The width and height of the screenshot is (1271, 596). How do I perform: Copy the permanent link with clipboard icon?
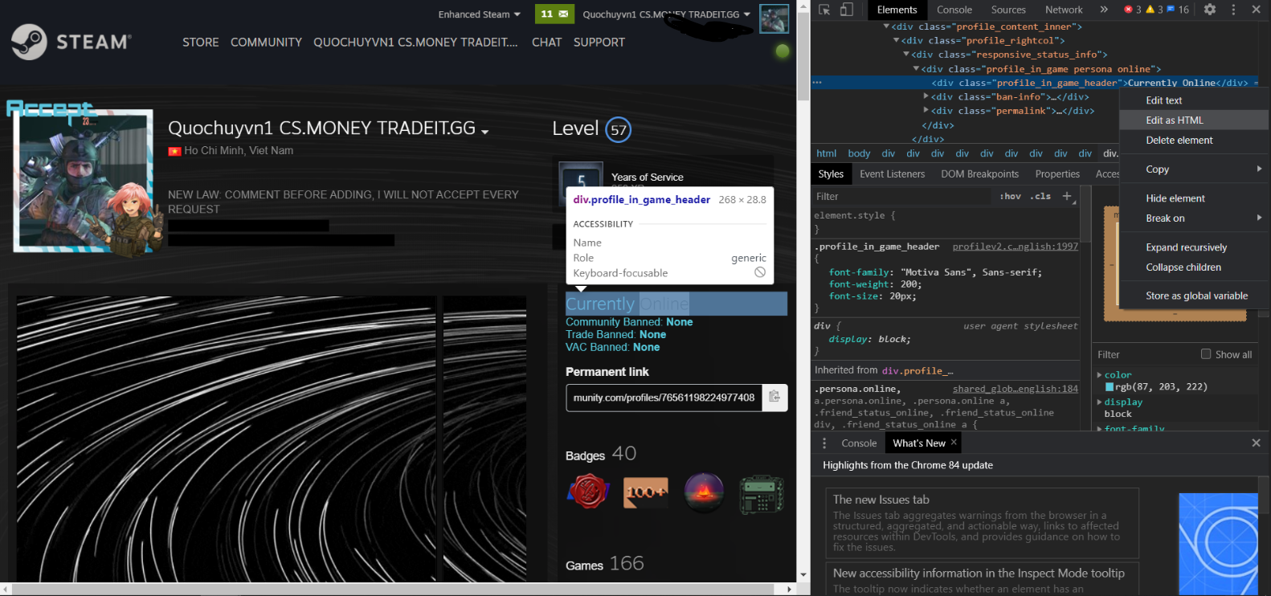coord(774,397)
